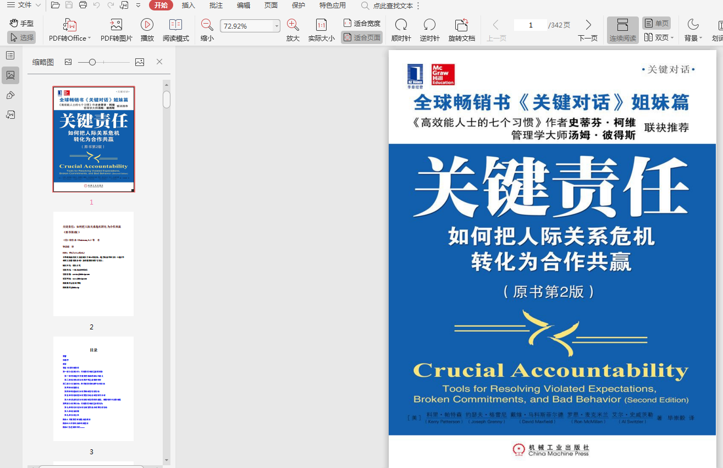This screenshot has height=468, width=723.
Task: Open the 双页 dropdown arrow
Action: pos(672,38)
